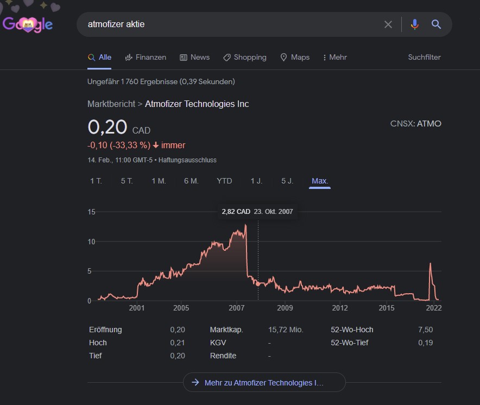Select the 1 T. chart range
The image size is (480, 405).
[96, 181]
